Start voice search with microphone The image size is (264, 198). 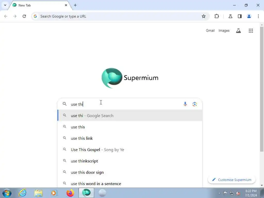coord(185,104)
